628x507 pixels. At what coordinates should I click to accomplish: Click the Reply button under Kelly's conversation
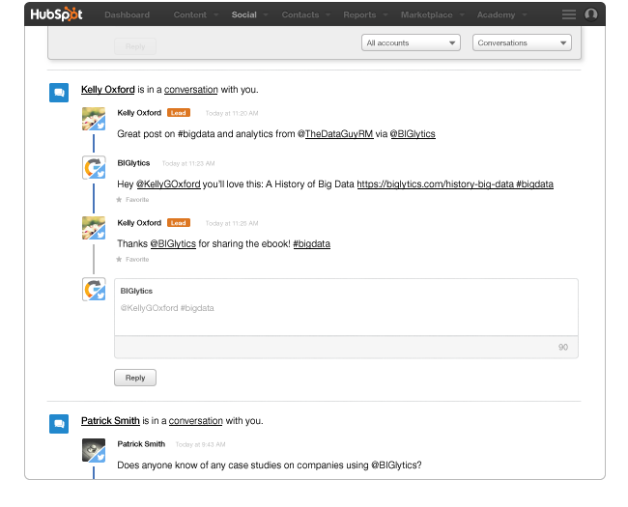coord(135,378)
